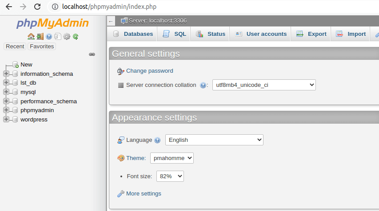Click the browser address bar URL
The width and height of the screenshot is (379, 211).
click(109, 7)
